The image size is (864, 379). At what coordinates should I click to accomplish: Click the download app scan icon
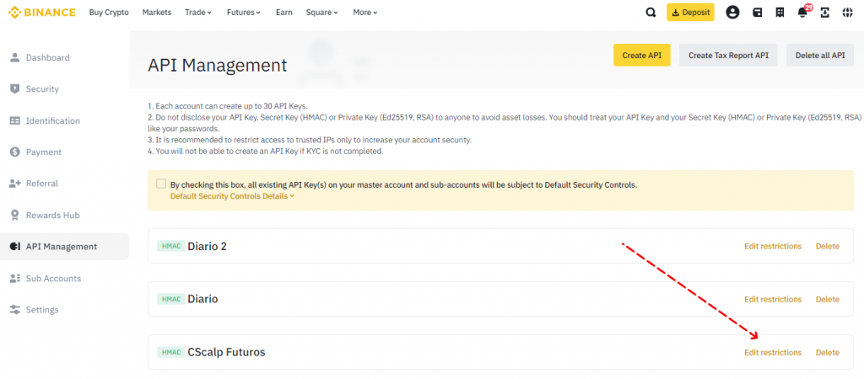(825, 12)
